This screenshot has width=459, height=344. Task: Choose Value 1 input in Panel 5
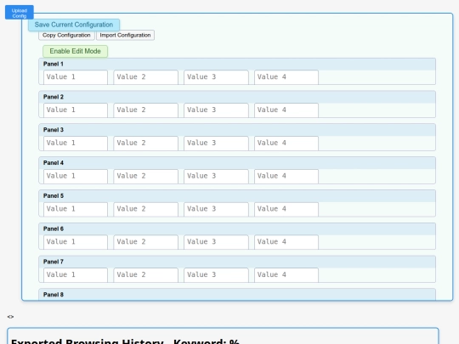coord(76,210)
